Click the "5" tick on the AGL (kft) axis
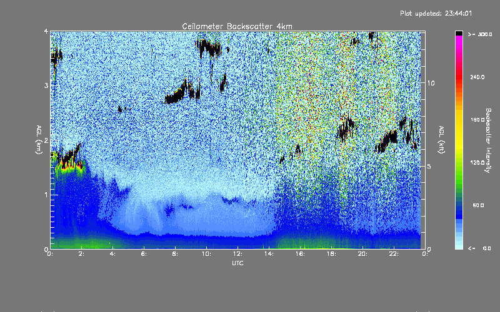The height and width of the screenshot is (312, 500). tap(429, 167)
